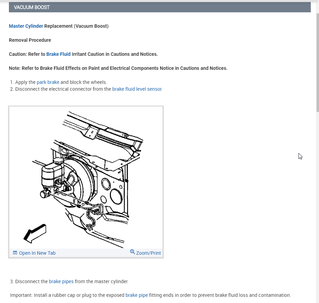The image size is (319, 303).
Task: Click the VACUUM BOOST section header
Action: point(160,7)
